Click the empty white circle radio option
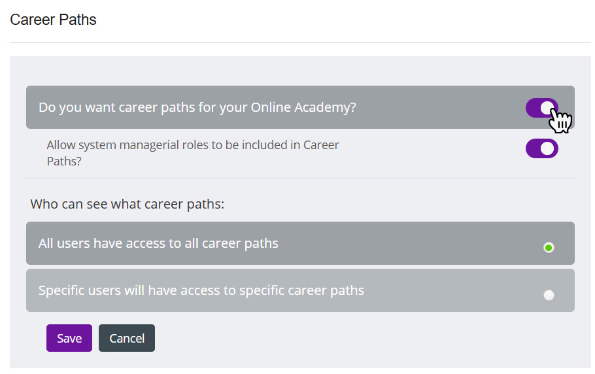This screenshot has width=595, height=374. tap(549, 295)
